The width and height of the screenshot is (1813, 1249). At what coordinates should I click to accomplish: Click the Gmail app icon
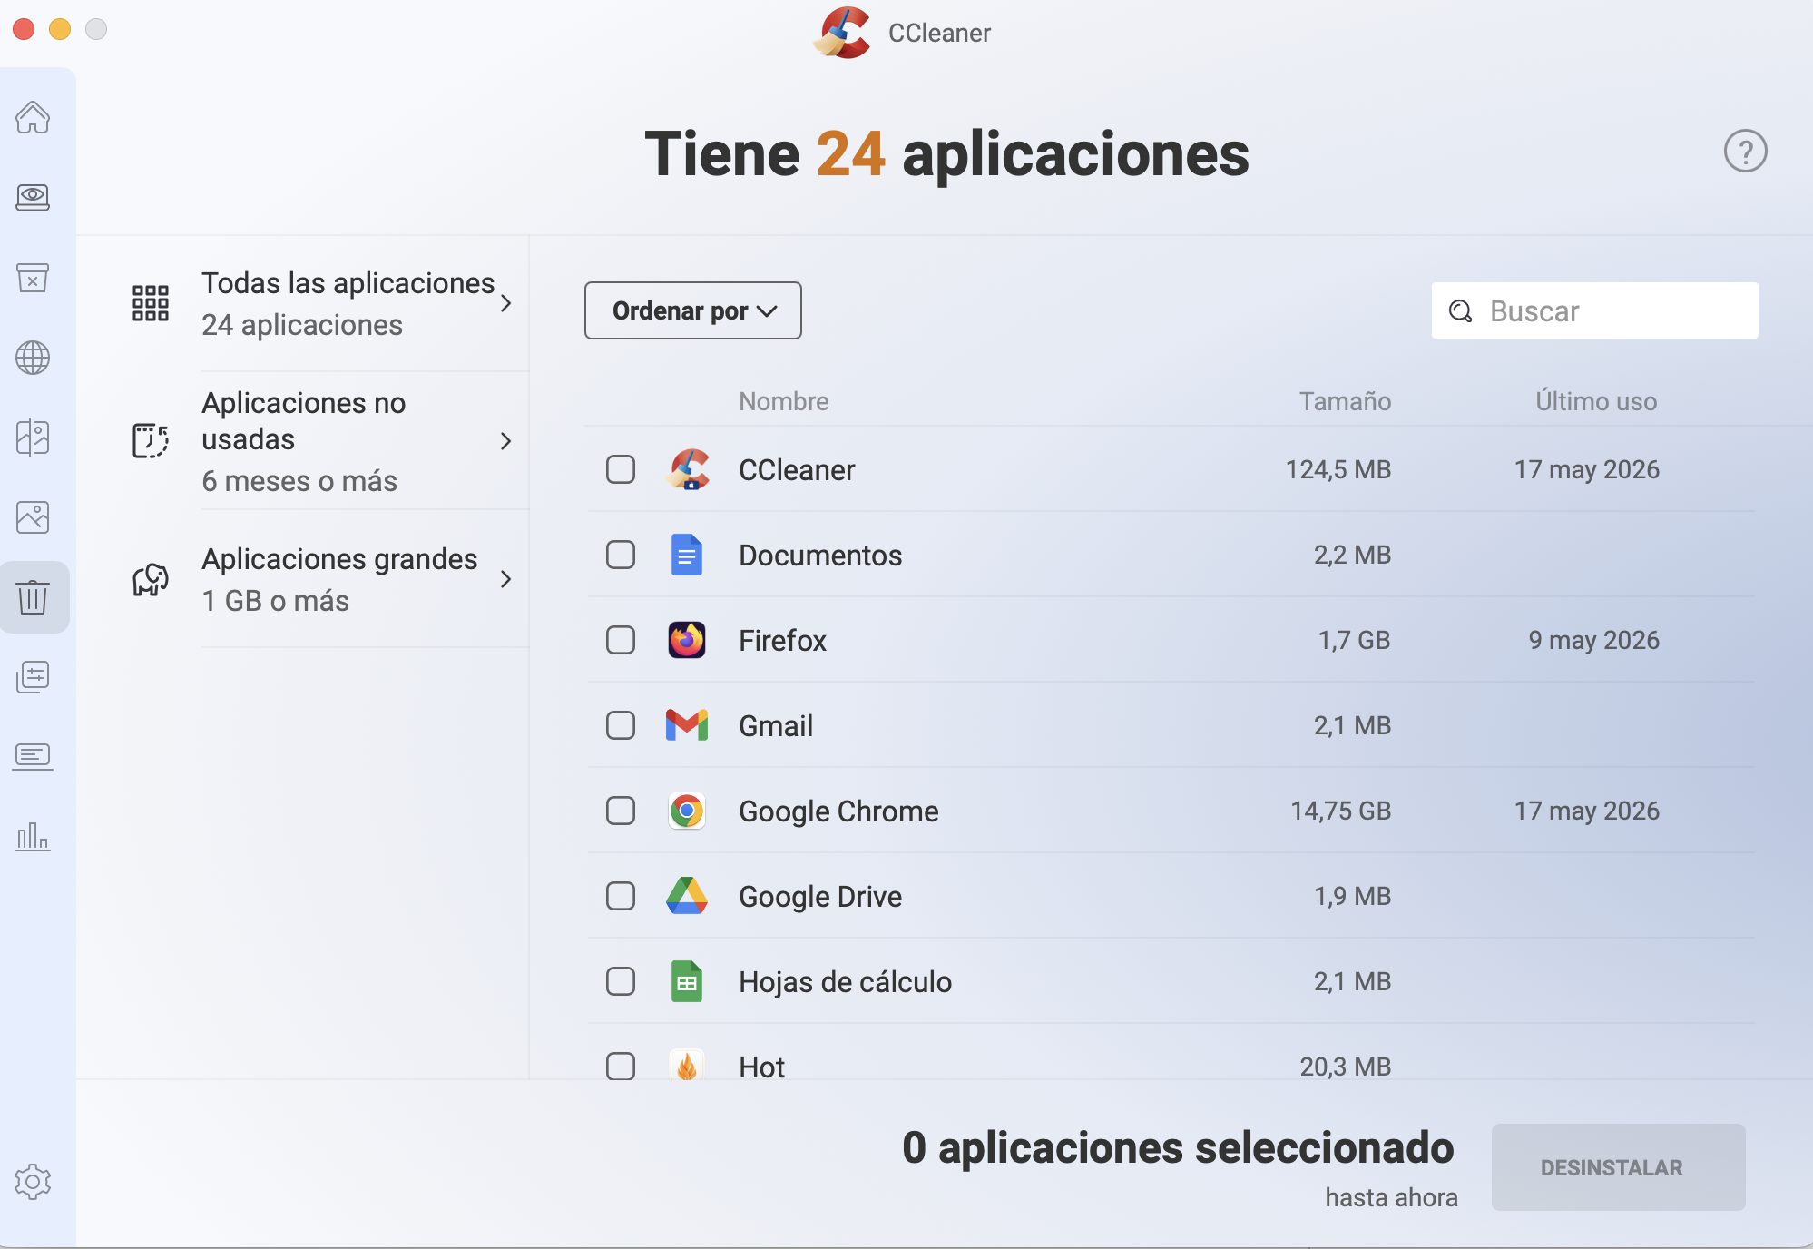click(687, 725)
